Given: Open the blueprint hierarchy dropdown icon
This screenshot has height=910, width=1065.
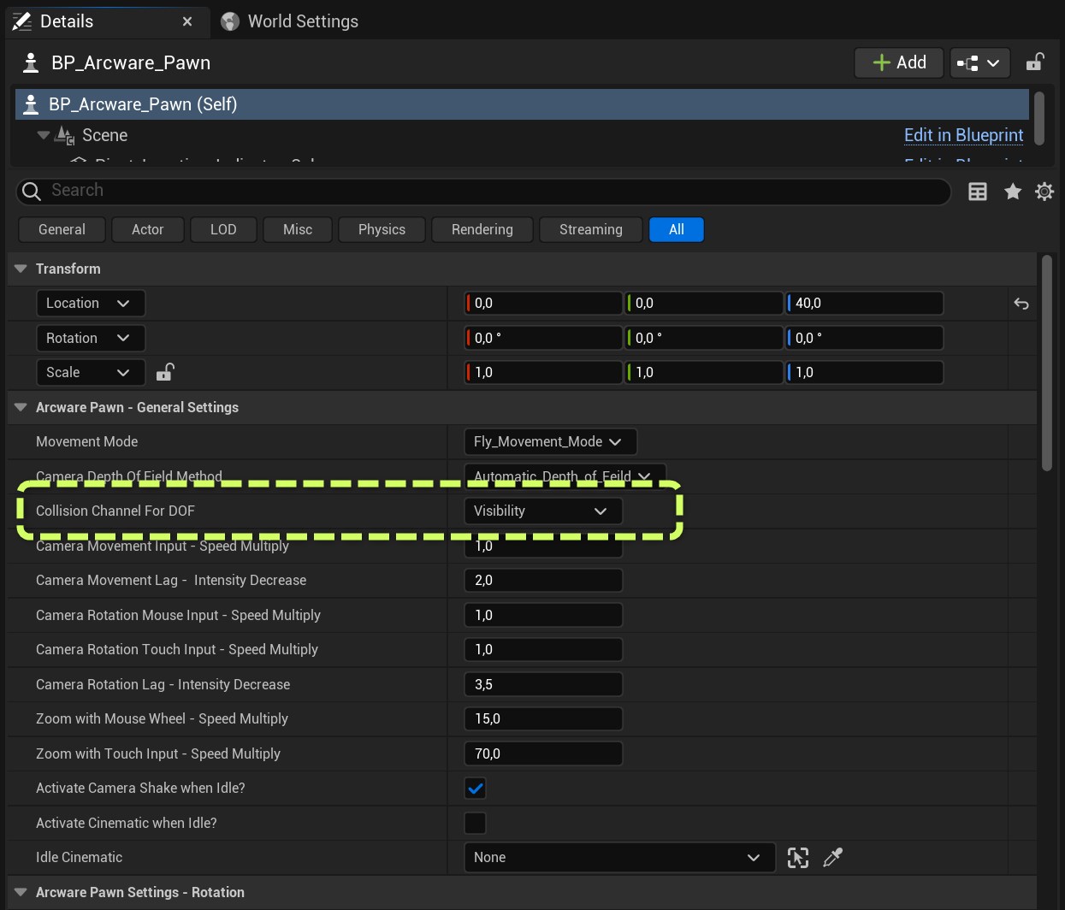Looking at the screenshot, I should click(979, 63).
